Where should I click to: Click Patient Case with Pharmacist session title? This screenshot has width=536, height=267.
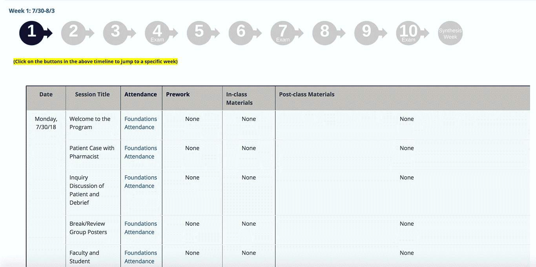pos(92,152)
